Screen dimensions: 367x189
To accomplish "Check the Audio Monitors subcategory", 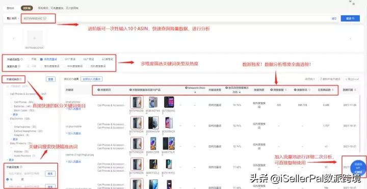I will pyautogui.click(x=12, y=155).
